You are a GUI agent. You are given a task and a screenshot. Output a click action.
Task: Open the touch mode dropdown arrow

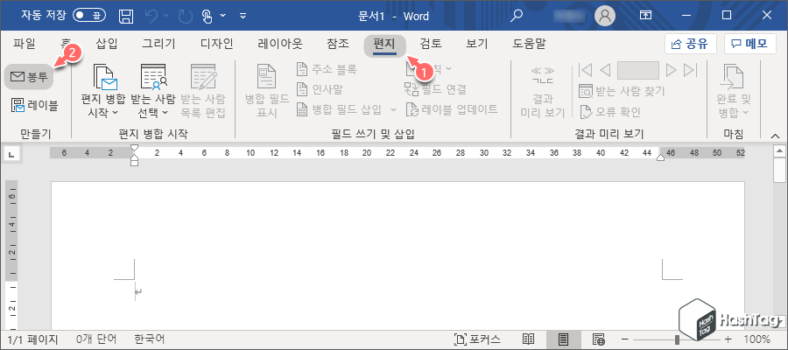pyautogui.click(x=223, y=17)
